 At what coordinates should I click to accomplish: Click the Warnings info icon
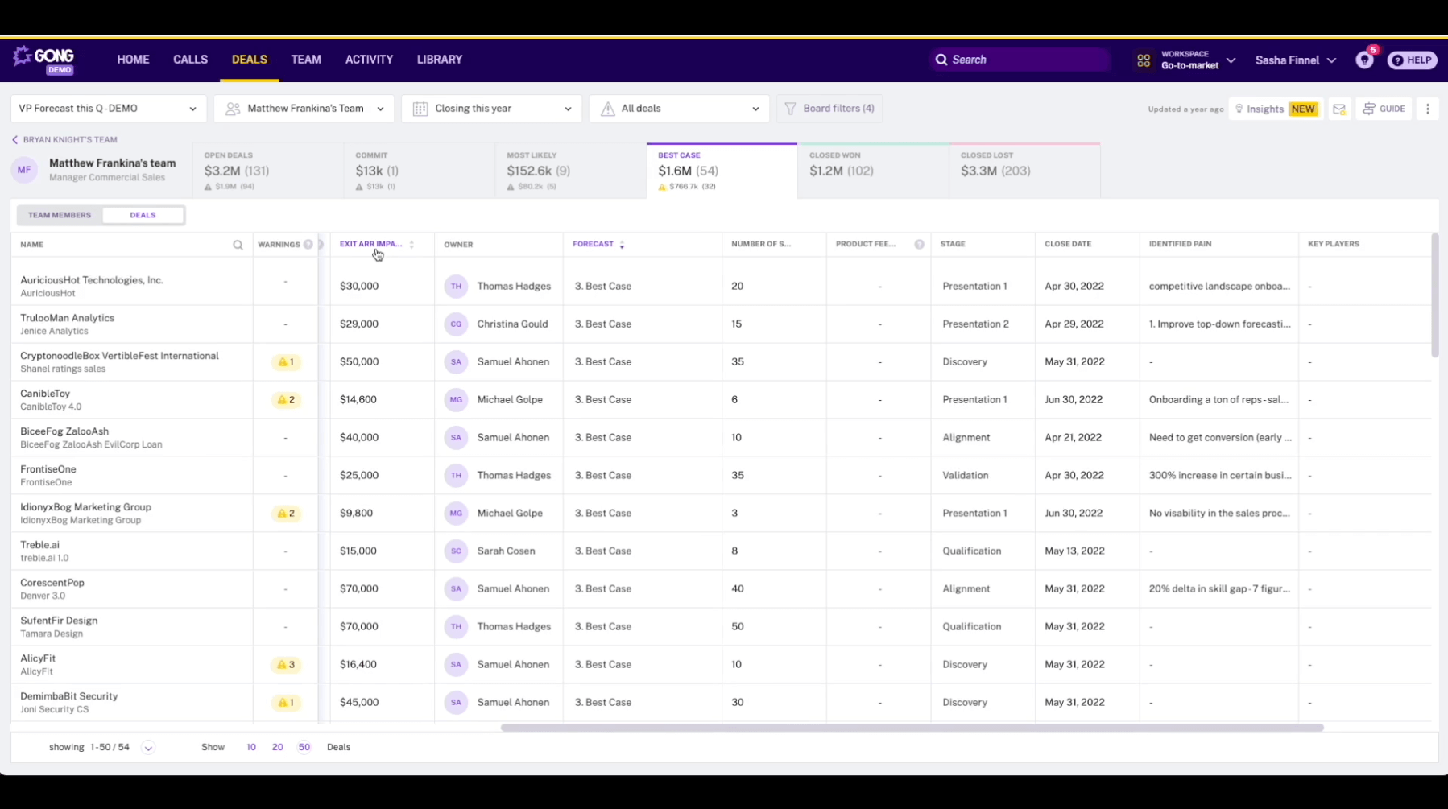(308, 244)
